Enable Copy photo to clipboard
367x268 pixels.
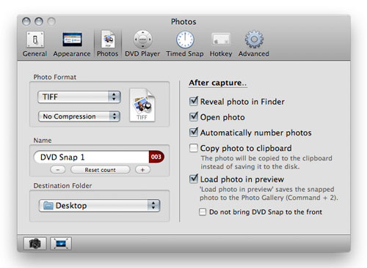click(194, 148)
